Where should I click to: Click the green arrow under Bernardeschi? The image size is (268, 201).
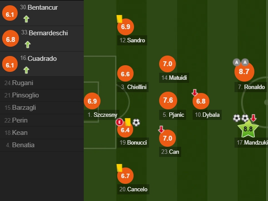[27, 45]
